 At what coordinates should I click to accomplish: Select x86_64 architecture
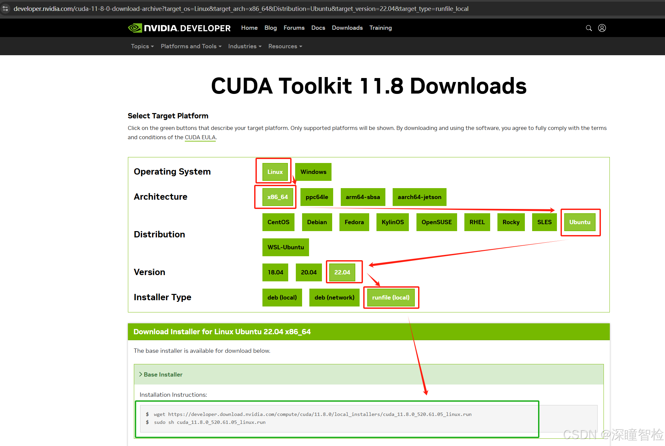[278, 197]
